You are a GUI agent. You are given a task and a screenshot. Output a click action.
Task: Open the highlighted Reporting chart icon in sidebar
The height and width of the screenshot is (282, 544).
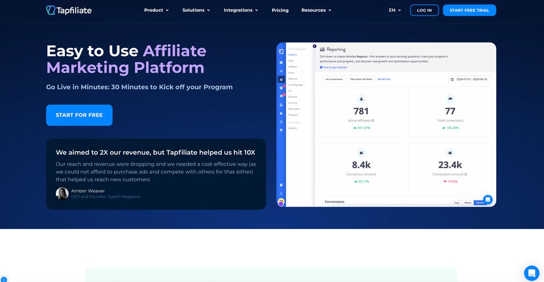pyautogui.click(x=281, y=80)
